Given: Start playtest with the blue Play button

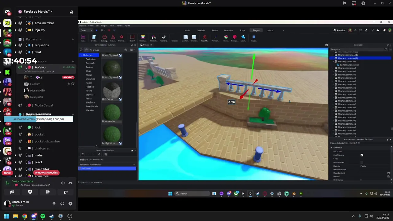Looking at the screenshot, I should [96, 30].
